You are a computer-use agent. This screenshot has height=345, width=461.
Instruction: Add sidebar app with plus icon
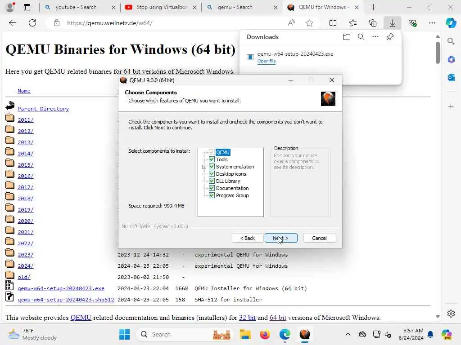(x=451, y=106)
